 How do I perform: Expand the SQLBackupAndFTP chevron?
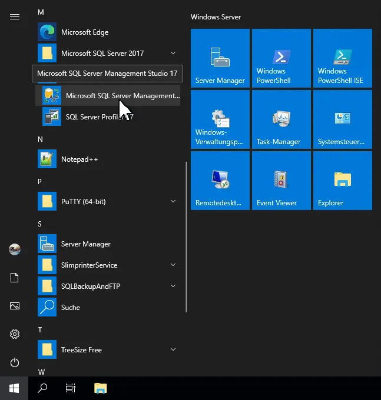[x=173, y=286]
